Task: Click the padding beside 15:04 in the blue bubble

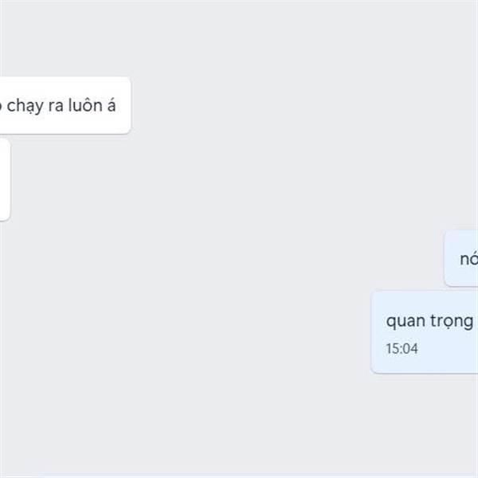Action: pyautogui.click(x=447, y=349)
